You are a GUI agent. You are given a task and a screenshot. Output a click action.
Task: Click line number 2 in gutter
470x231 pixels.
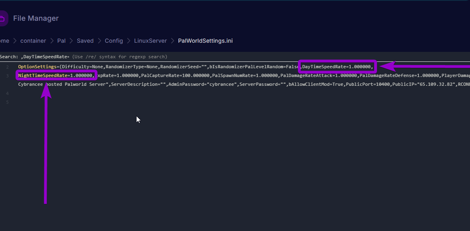(7, 67)
